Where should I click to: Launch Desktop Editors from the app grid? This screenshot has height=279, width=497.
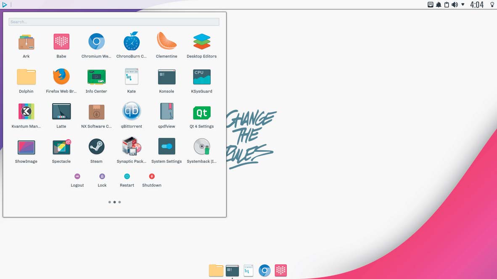(x=201, y=42)
